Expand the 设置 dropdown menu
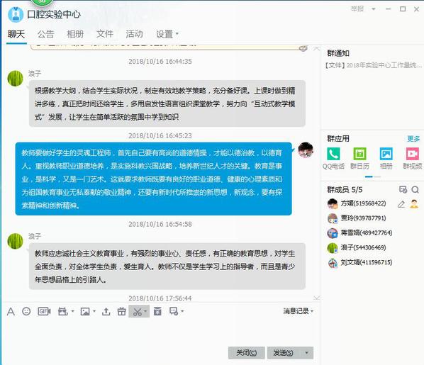Image resolution: width=424 pixels, height=365 pixels. [167, 34]
